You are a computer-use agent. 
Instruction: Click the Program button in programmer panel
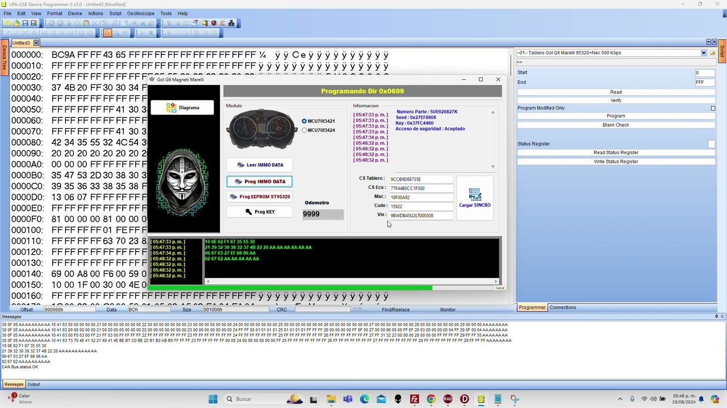[616, 116]
